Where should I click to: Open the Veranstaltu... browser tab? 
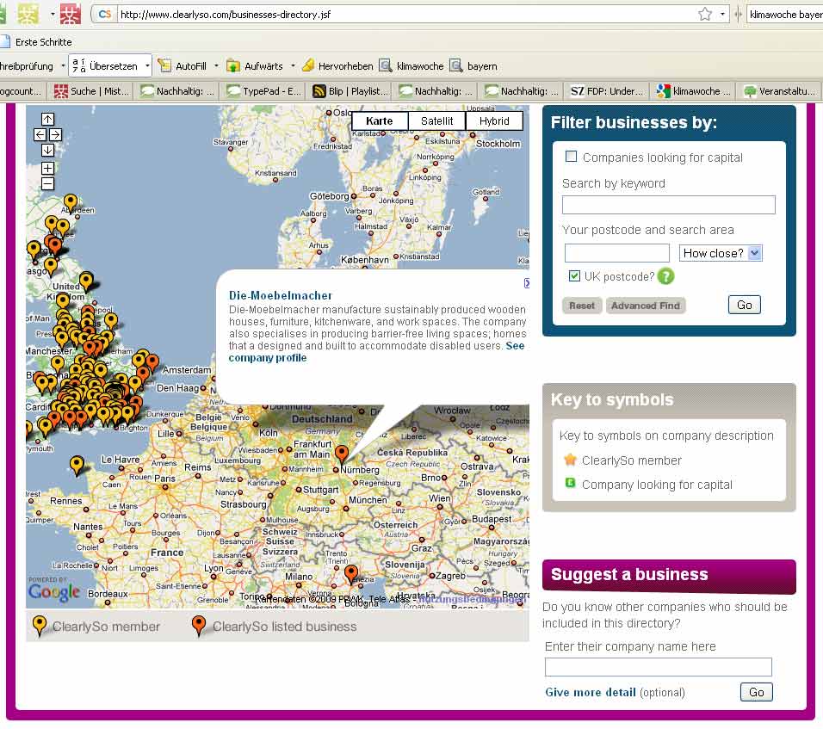[779, 91]
